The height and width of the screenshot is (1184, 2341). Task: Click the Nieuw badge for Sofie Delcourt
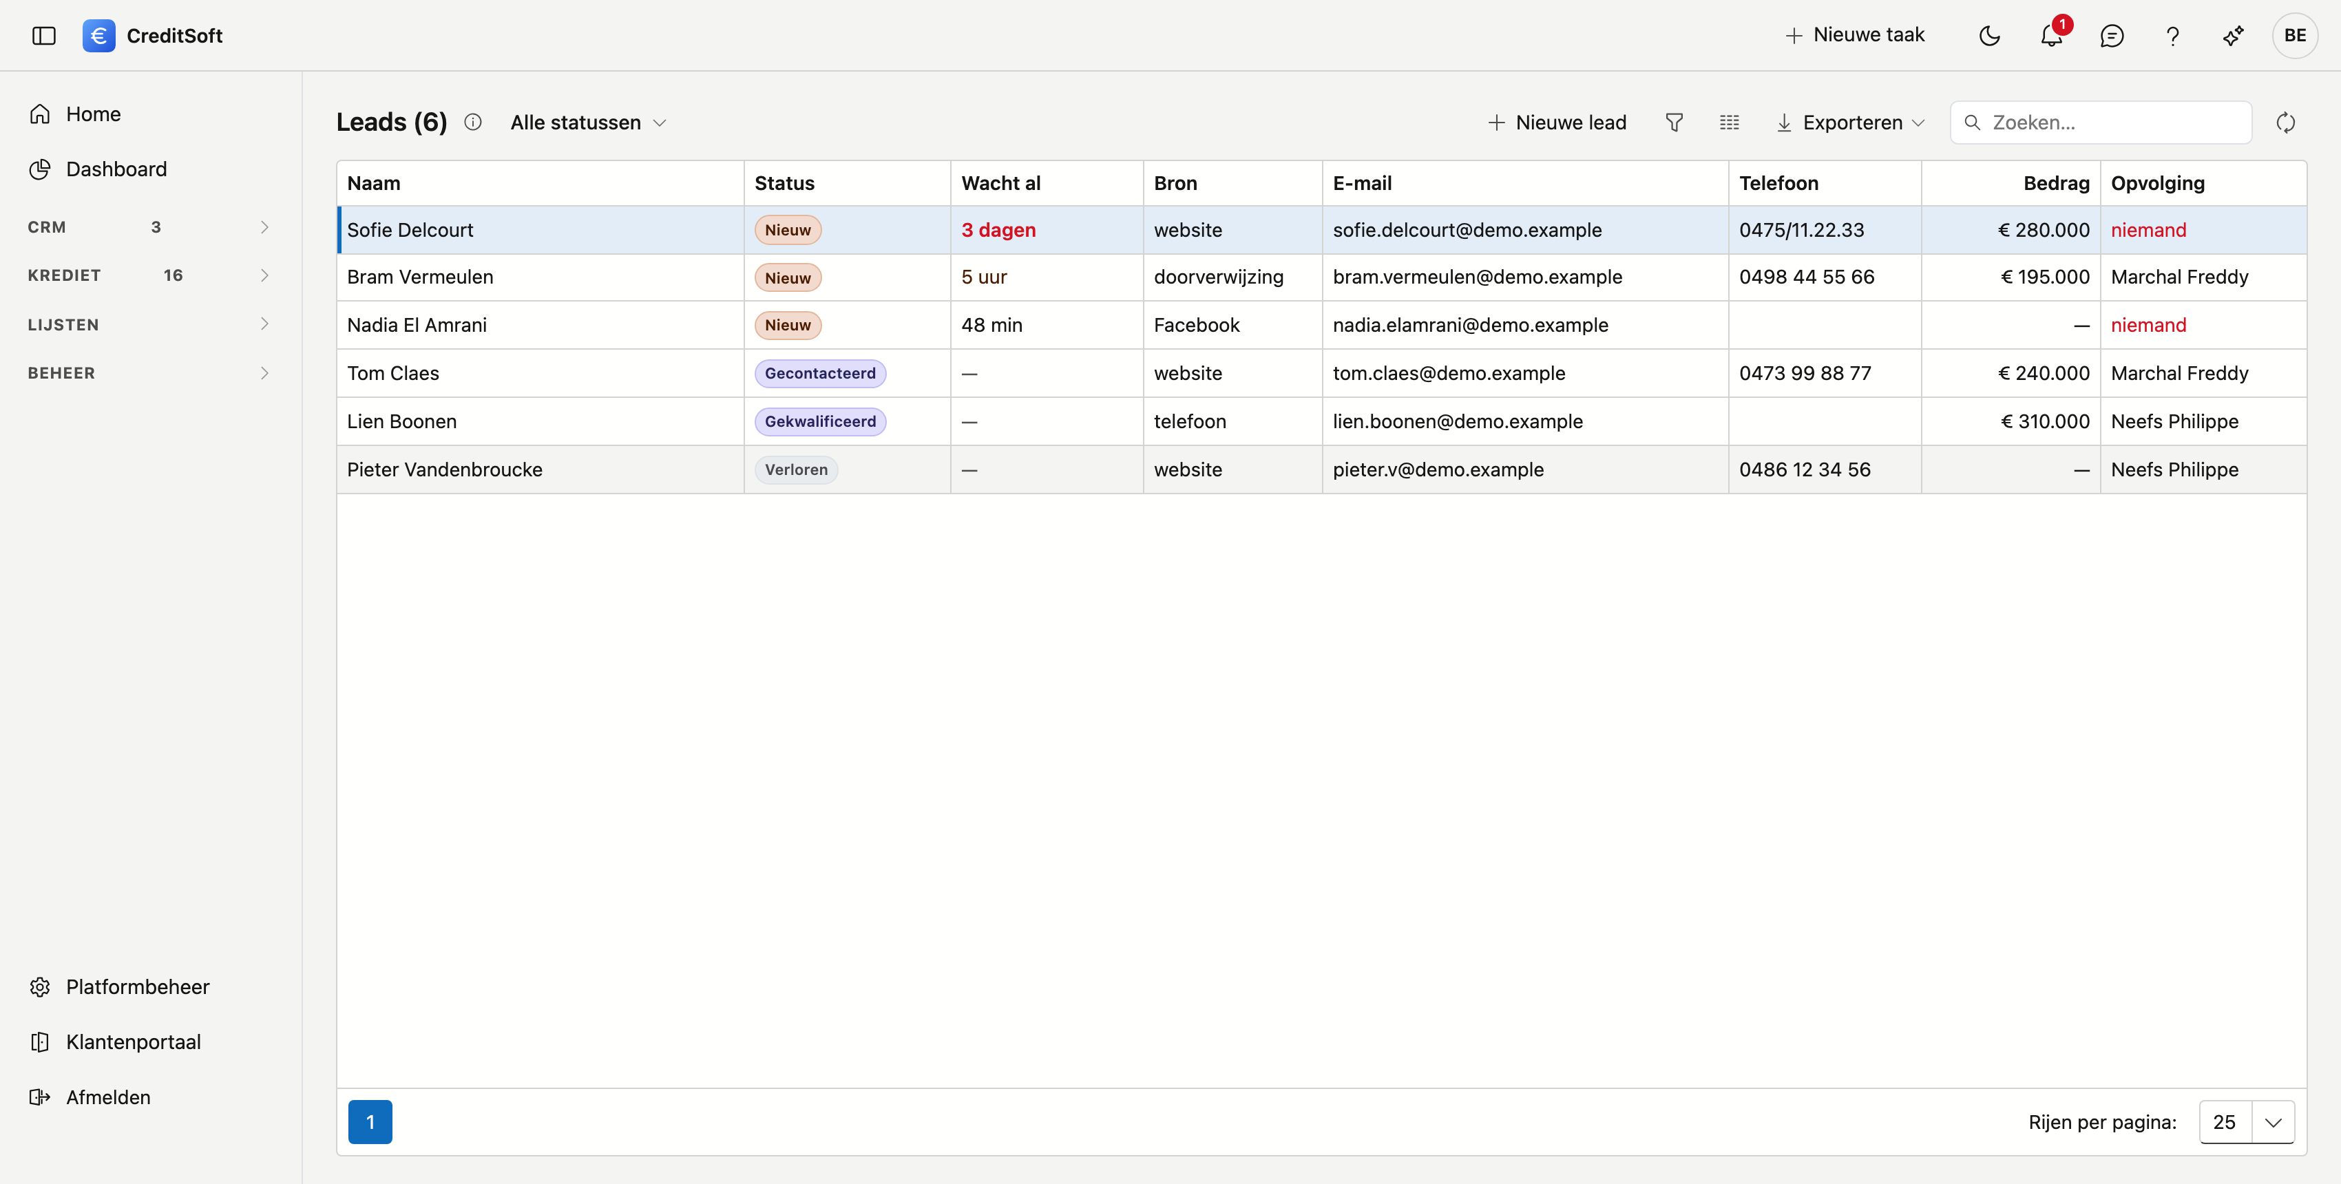click(x=787, y=230)
